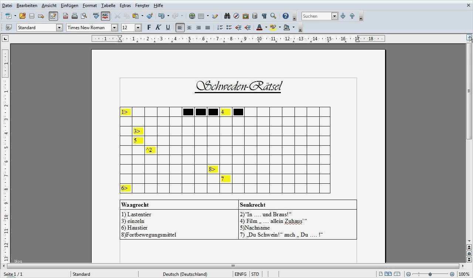Screen dimensions: 473x278
Task: Toggle underline U formatting
Action: click(x=168, y=27)
